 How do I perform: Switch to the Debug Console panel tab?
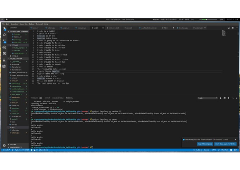point(58,98)
